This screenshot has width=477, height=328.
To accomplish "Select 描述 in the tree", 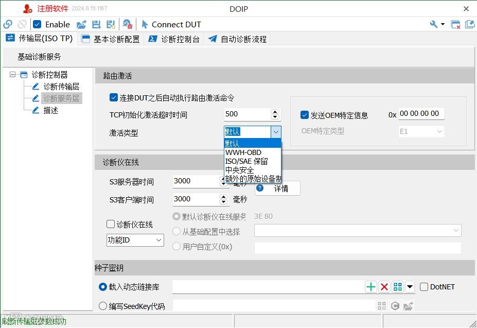I will click(x=50, y=110).
